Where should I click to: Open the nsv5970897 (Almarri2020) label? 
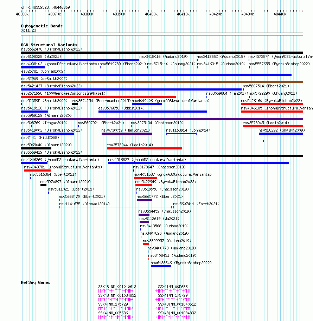click(65, 182)
